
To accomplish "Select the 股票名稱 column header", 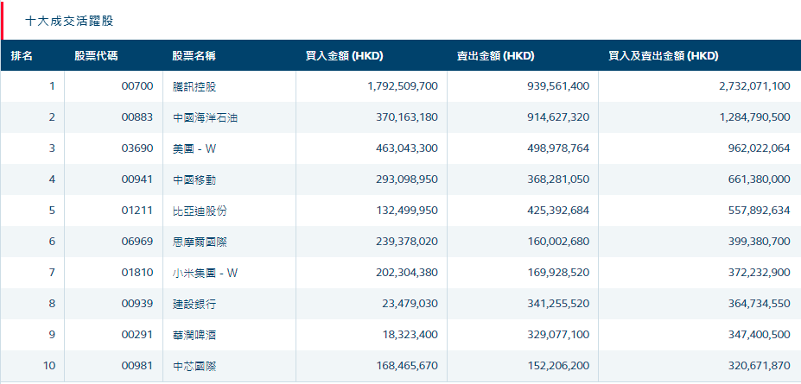I will (194, 56).
